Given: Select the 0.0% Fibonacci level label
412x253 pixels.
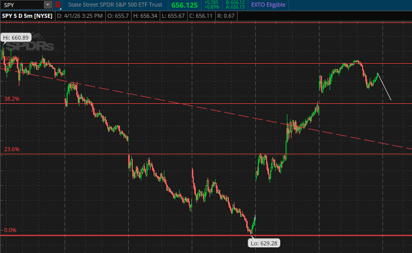Looking at the screenshot, I should pyautogui.click(x=10, y=231).
